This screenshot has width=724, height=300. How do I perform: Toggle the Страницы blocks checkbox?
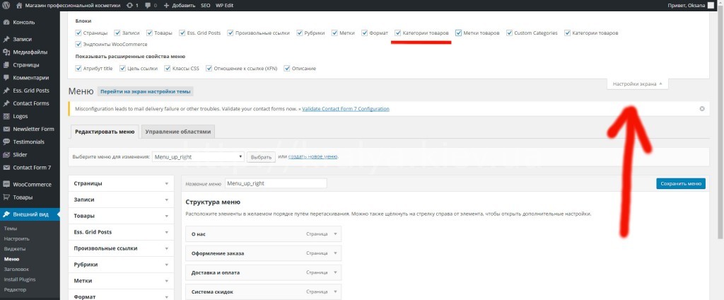(x=78, y=33)
